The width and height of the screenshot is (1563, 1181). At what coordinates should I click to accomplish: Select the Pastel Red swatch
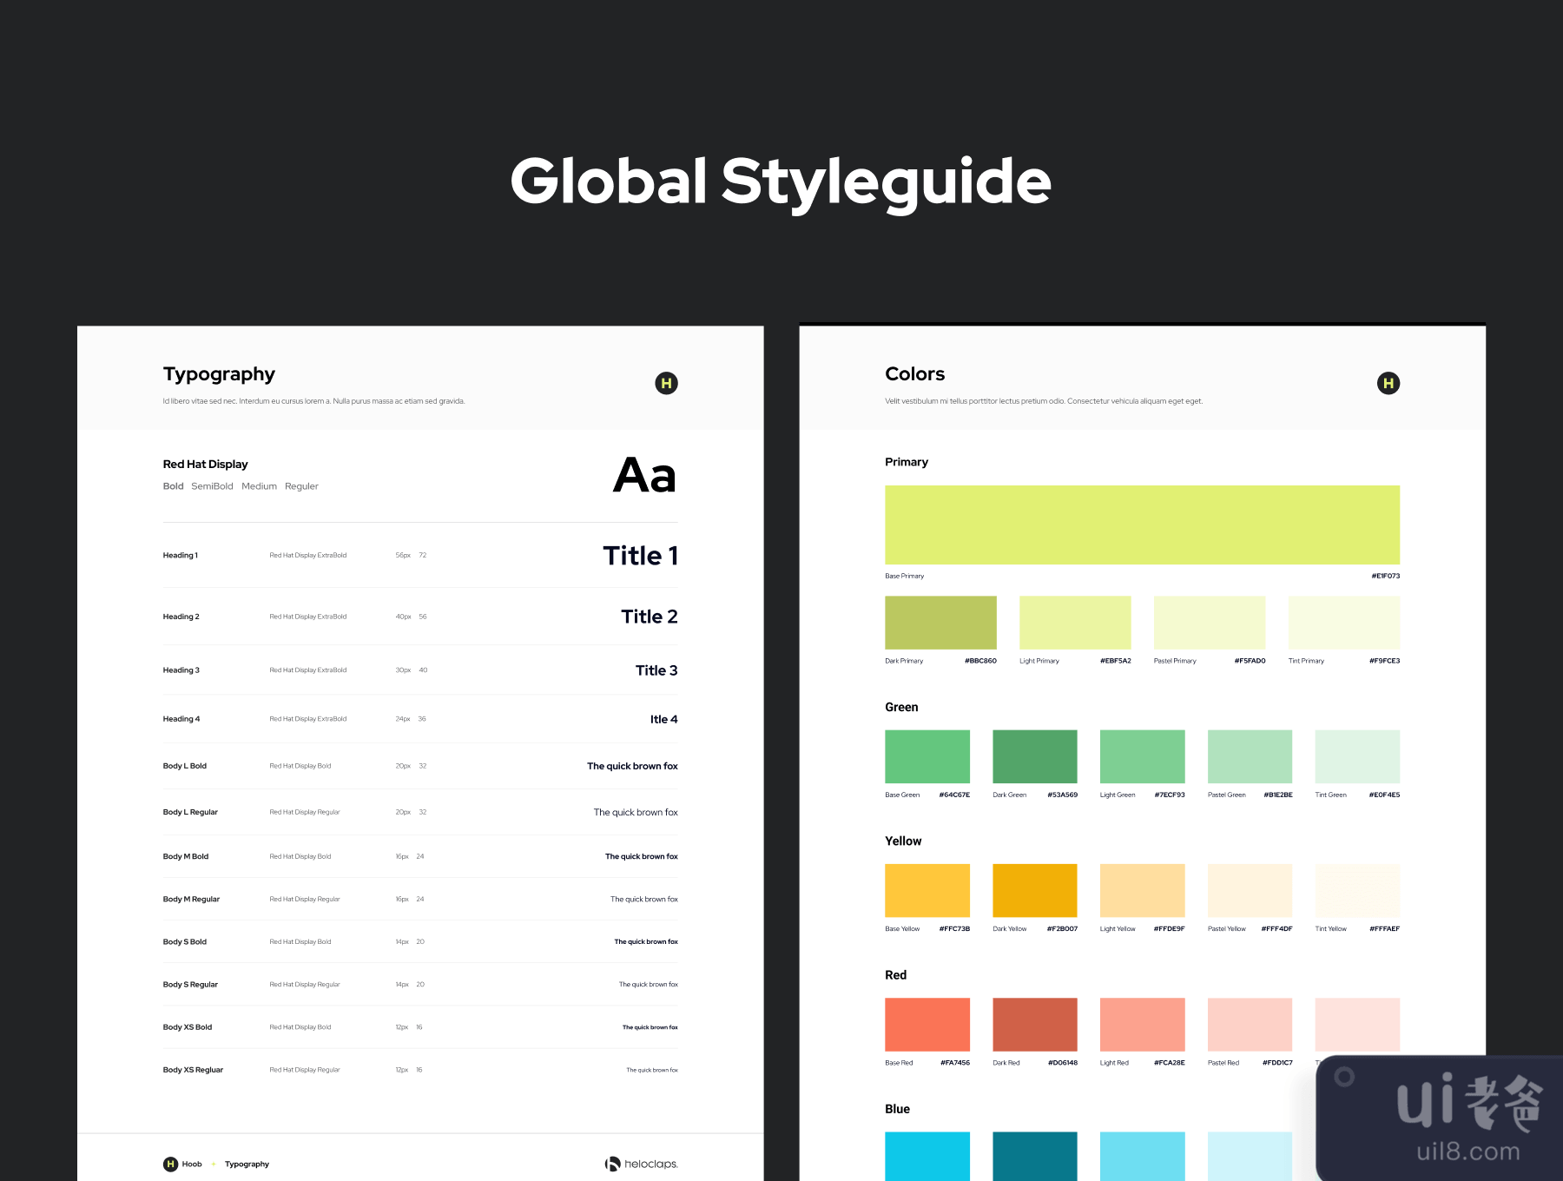pos(1250,1025)
